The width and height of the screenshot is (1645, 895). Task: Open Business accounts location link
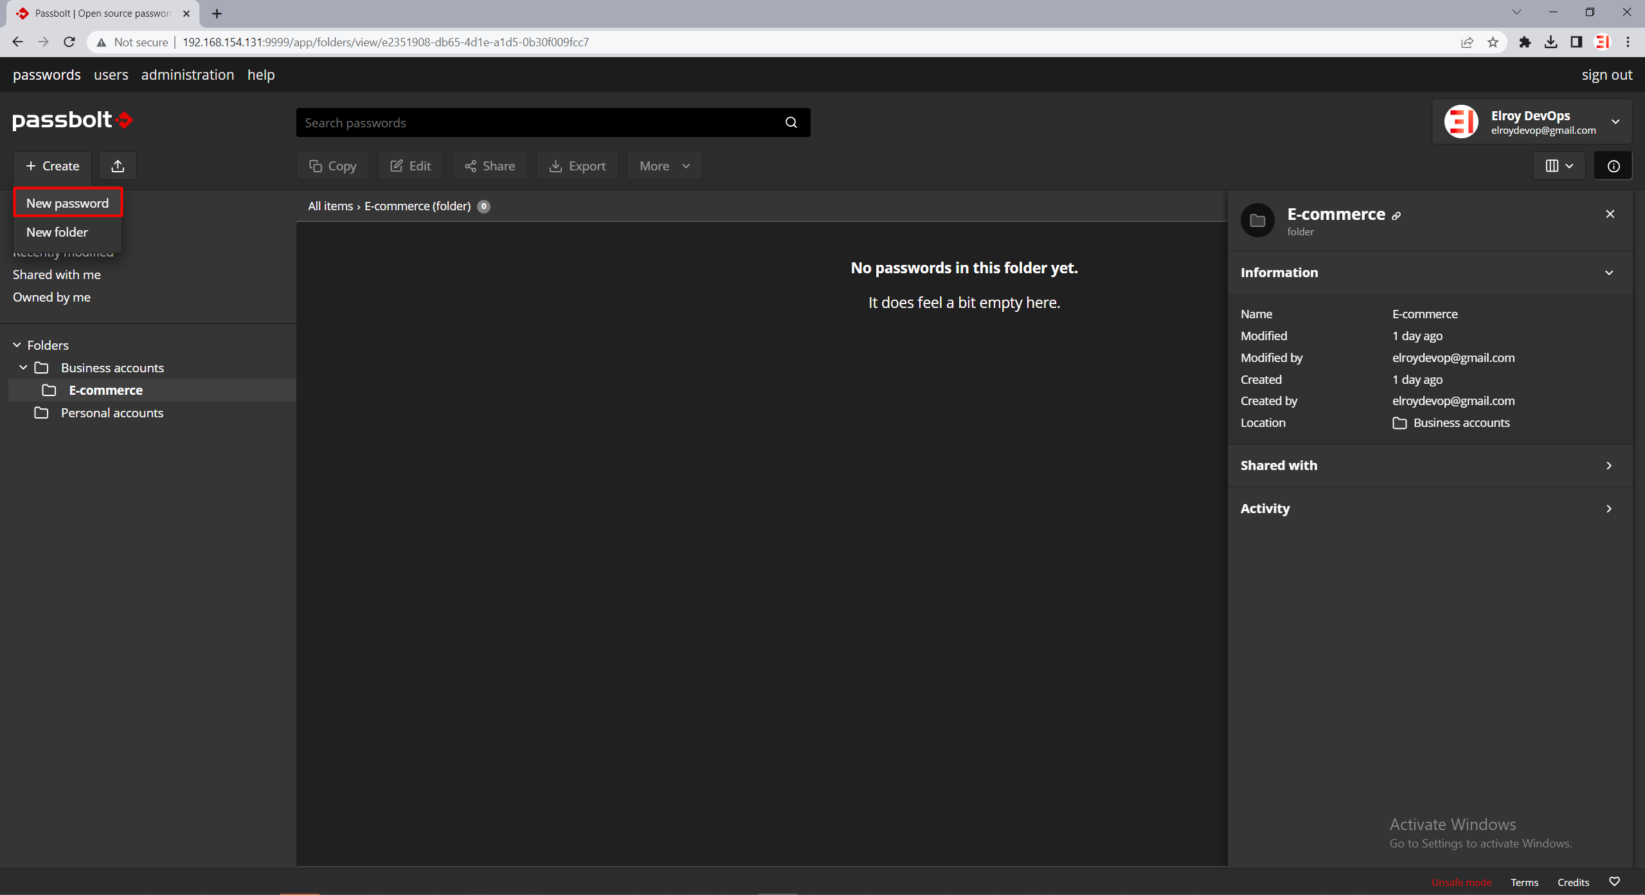pyautogui.click(x=1461, y=423)
